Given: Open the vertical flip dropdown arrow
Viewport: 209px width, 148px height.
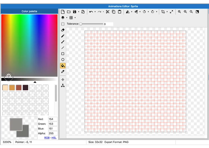Looking at the screenshot, I should tap(140, 12).
